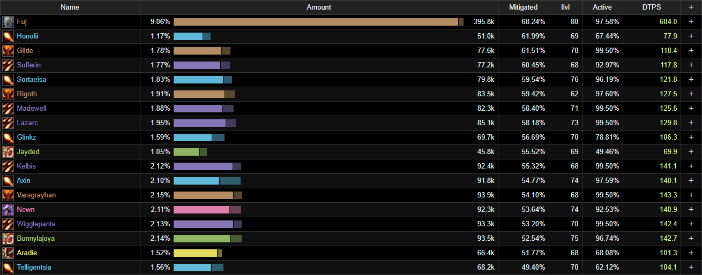Click the 395.8k amount for Fuj
This screenshot has width=702, height=275.
[484, 22]
